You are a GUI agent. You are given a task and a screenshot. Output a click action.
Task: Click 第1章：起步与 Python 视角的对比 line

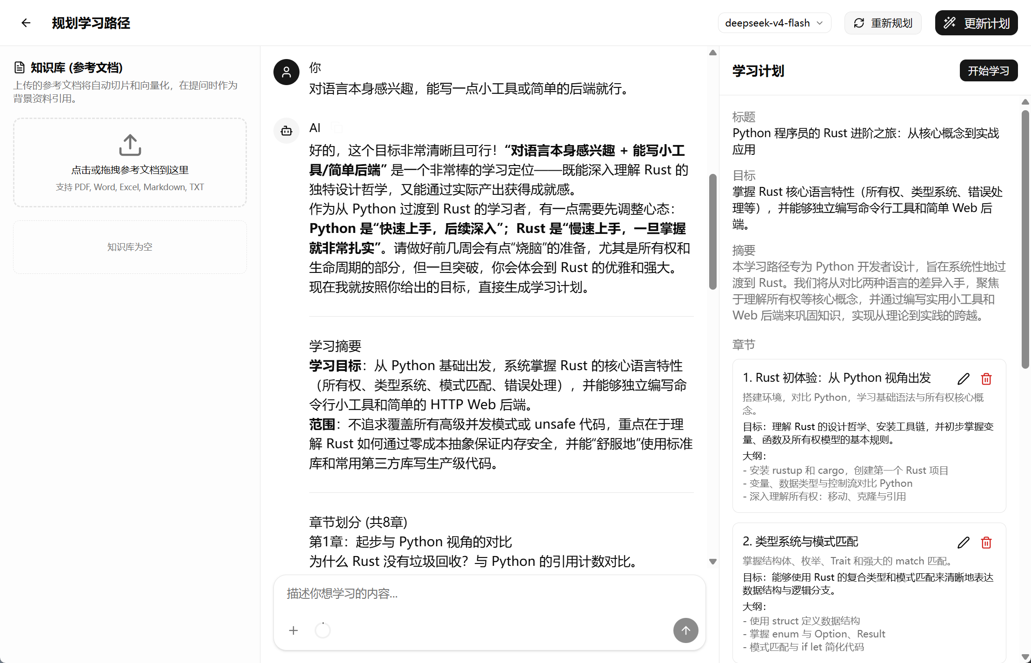click(411, 542)
